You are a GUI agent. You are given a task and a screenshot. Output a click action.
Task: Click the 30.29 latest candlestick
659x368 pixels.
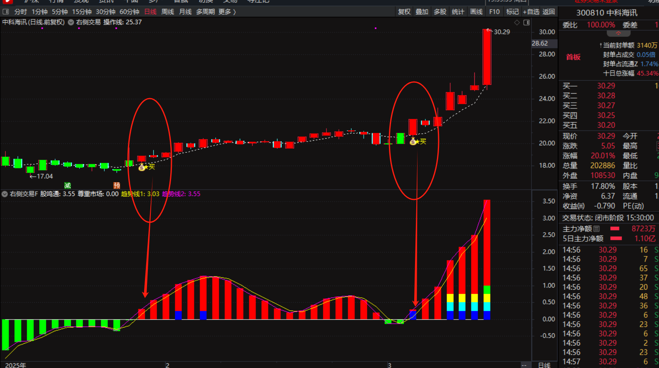[x=487, y=57]
